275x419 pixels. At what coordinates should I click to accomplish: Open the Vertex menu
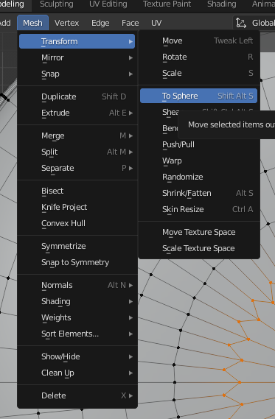[66, 23]
